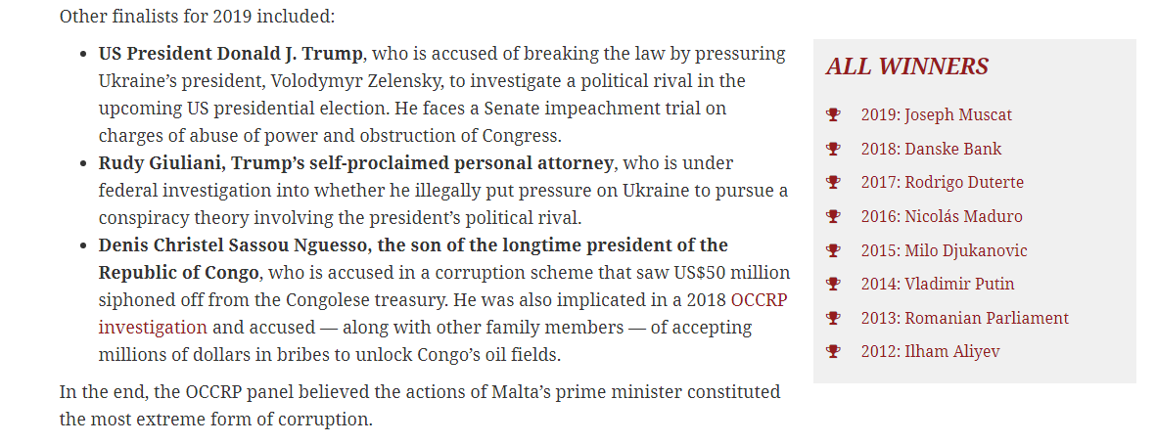
Task: Click the ALL WINNERS heading
Action: coord(906,67)
